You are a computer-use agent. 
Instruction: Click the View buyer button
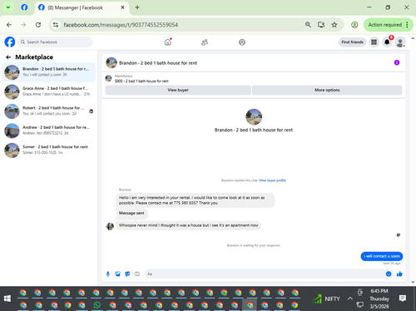click(x=178, y=90)
